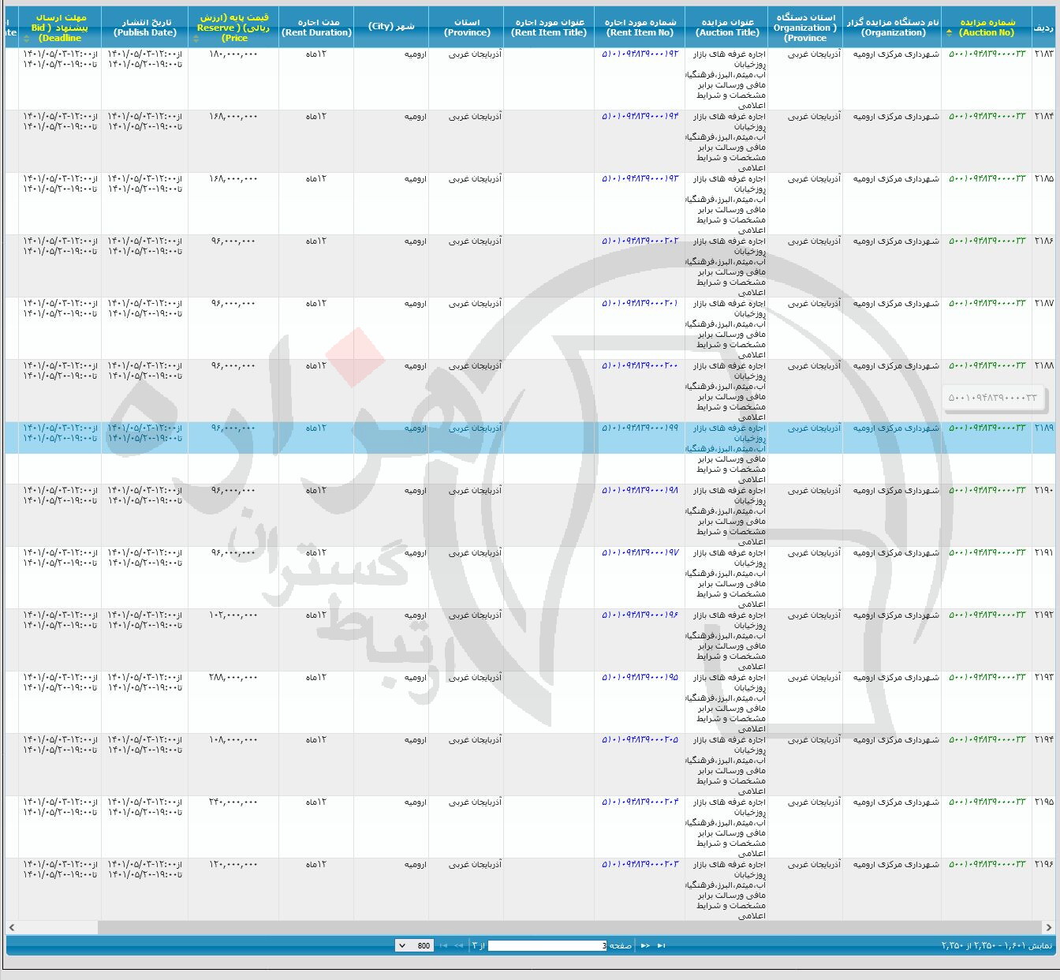Click the horizontal scrollbar right arrow
This screenshot has width=1060, height=980.
tap(1048, 927)
